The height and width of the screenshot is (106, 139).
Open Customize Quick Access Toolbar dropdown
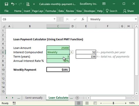pos(34,4)
